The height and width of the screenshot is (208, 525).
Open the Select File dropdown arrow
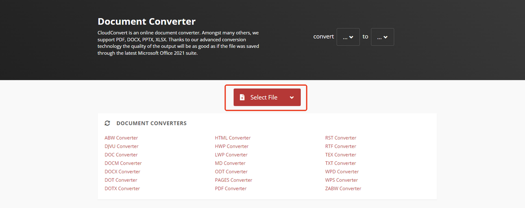pos(292,97)
